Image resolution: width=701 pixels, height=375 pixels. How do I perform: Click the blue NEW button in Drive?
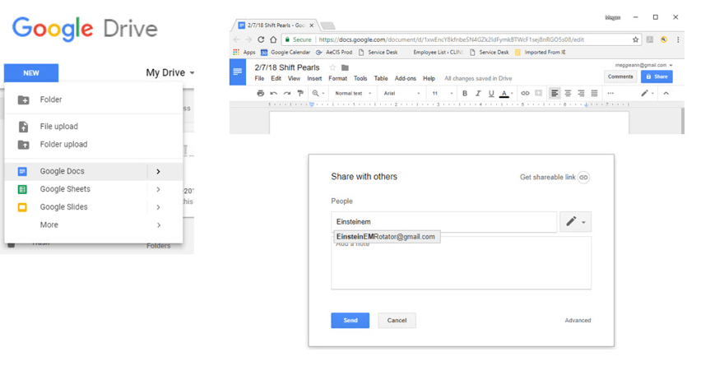point(31,73)
